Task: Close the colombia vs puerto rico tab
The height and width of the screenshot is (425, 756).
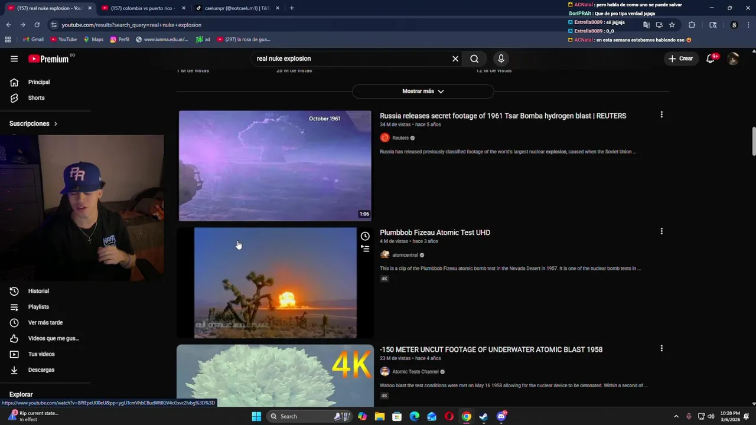Action: 184,8
